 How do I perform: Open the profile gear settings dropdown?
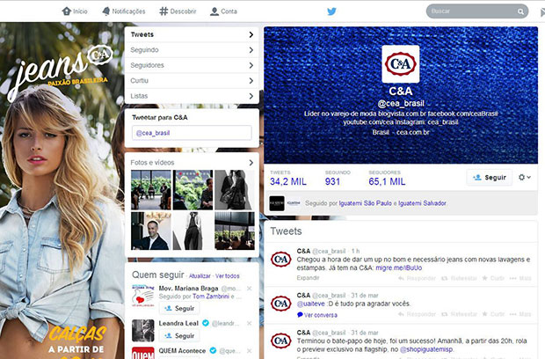tap(525, 177)
